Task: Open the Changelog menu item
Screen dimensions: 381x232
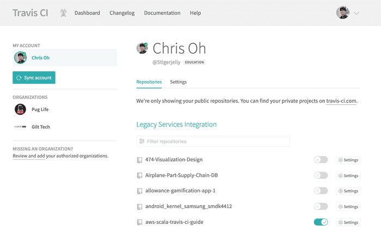Action: pos(122,13)
